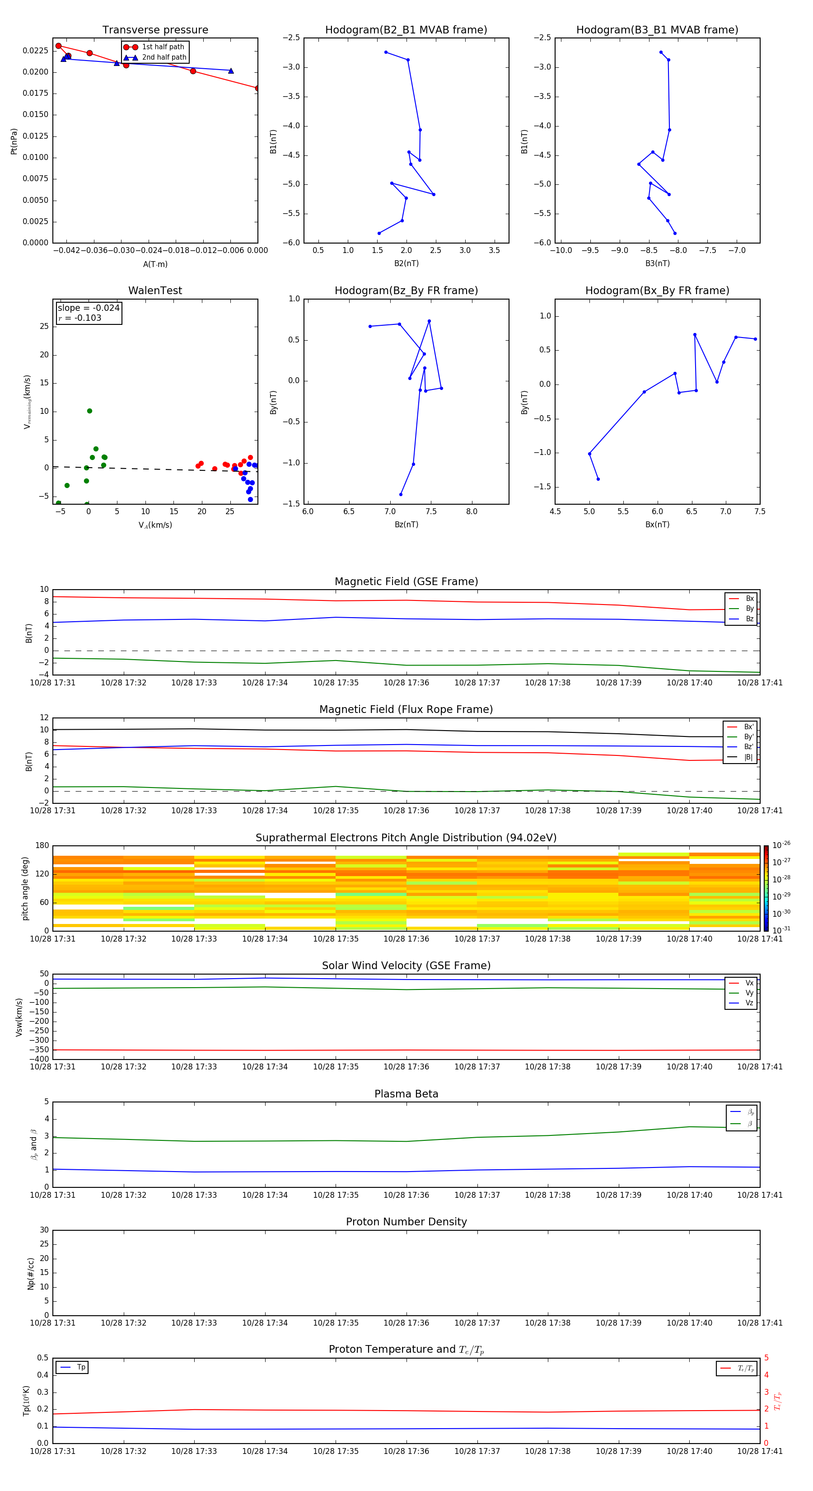Click the 'pitch angle (deg)' axis label
Viewport: 813px width, 1491px height.
pos(25,888)
